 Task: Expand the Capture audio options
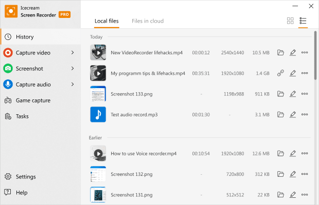pyautogui.click(x=73, y=84)
